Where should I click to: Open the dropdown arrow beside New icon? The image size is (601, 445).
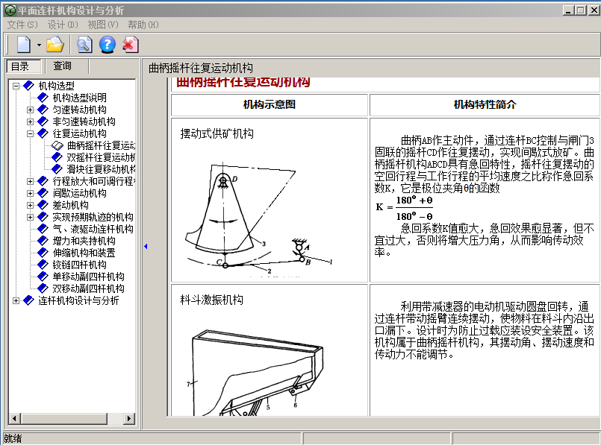tap(39, 45)
